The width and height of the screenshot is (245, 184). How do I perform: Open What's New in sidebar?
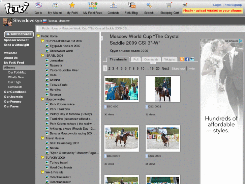(16, 77)
